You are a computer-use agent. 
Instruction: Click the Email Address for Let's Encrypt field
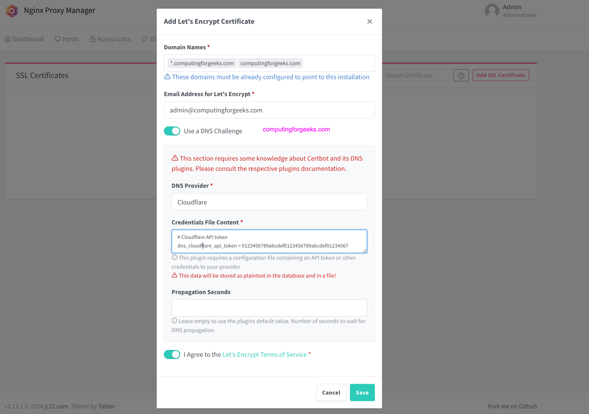click(269, 110)
